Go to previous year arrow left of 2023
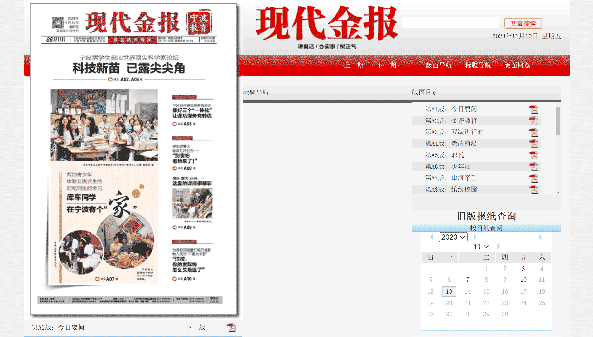The image size is (593, 337). click(432, 237)
